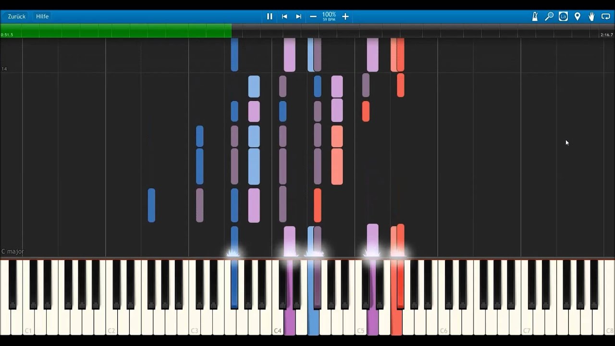Add a bookmark with the pin icon
Screen dimensions: 615x346
[x=578, y=16]
